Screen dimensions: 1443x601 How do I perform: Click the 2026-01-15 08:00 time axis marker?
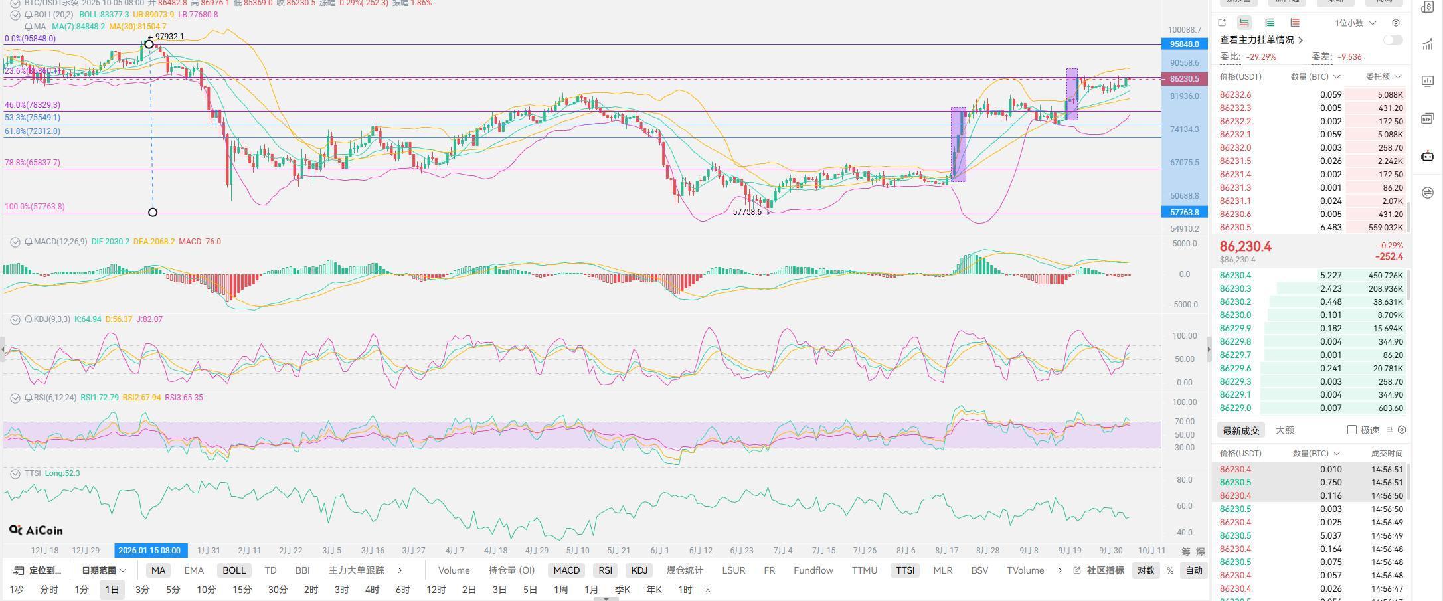point(151,551)
